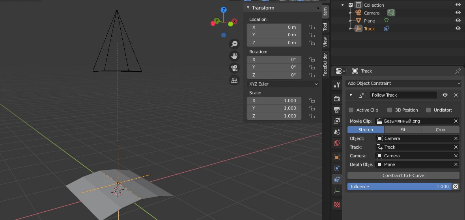
Task: Expand the Camera item in outliner
Action: [351, 13]
